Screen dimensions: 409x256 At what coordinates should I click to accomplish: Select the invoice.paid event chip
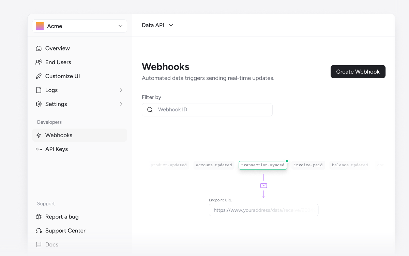308,165
